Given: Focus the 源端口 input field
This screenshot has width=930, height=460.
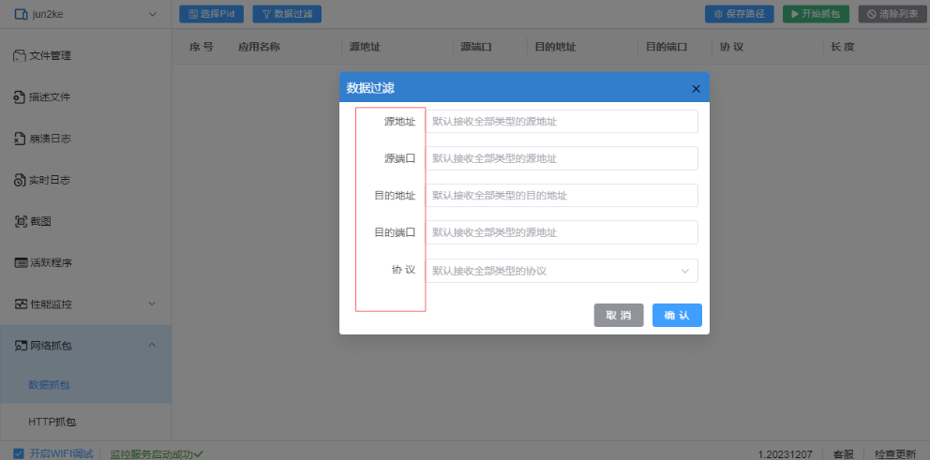Looking at the screenshot, I should coord(562,158).
